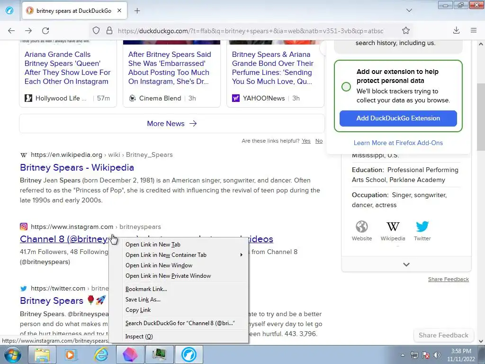Click the scrollbar up arrow
485x364 pixels.
pyautogui.click(x=481, y=44)
